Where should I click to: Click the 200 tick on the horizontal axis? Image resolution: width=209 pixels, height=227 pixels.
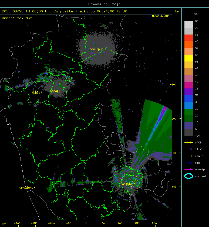154,223
